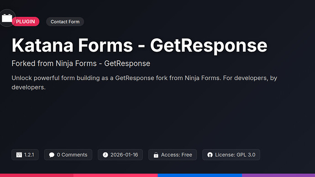This screenshot has width=315, height=177.
Task: Click the 'Forked from Ninja Forms' subtitle
Action: (x=81, y=63)
